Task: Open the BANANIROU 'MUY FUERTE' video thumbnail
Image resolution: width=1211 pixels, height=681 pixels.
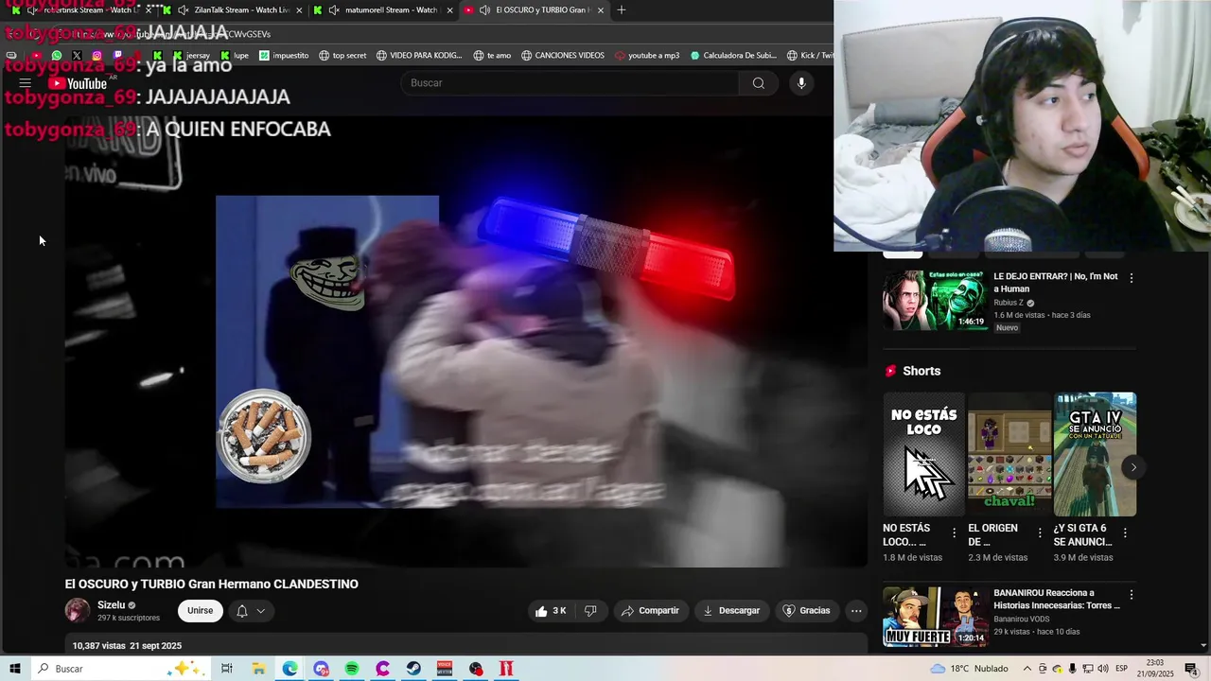Action: [935, 617]
